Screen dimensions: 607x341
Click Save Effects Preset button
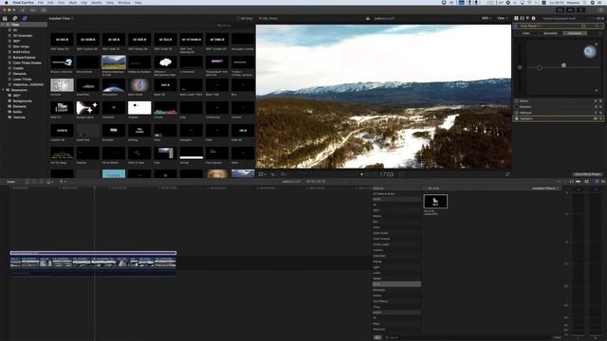point(588,174)
